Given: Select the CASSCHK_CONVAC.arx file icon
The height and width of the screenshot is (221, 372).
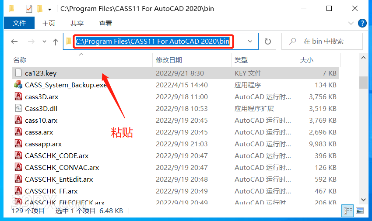Looking at the screenshot, I should coord(18,167).
